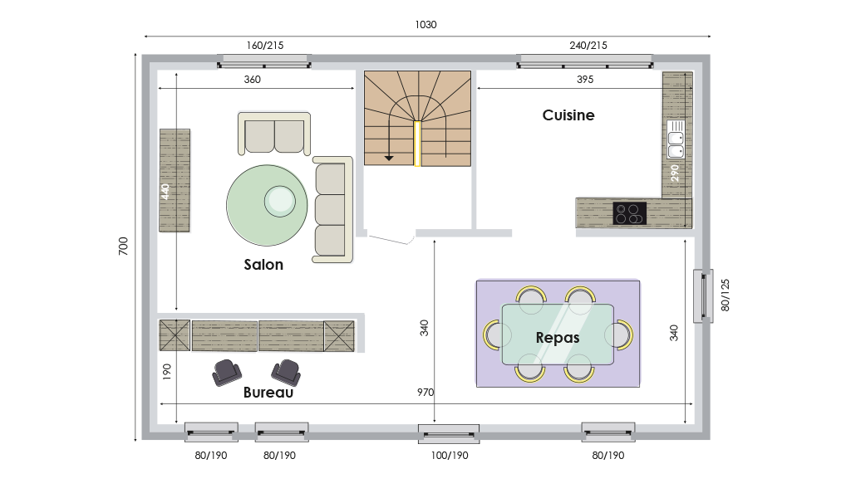Screen dimensions: 851x498
Task: Select the three-seat sofa beside the rug
Action: point(332,209)
